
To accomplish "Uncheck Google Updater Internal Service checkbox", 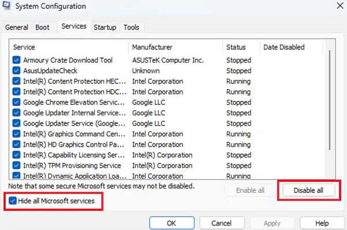I will [16, 112].
